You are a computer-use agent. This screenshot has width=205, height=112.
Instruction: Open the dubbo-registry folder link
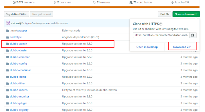coord(19,110)
